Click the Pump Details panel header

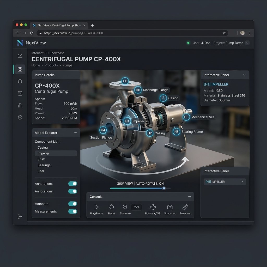tap(56, 75)
